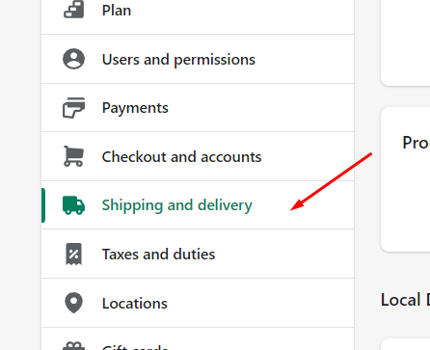Select Shipping and delivery label
430x350 pixels.
176,205
